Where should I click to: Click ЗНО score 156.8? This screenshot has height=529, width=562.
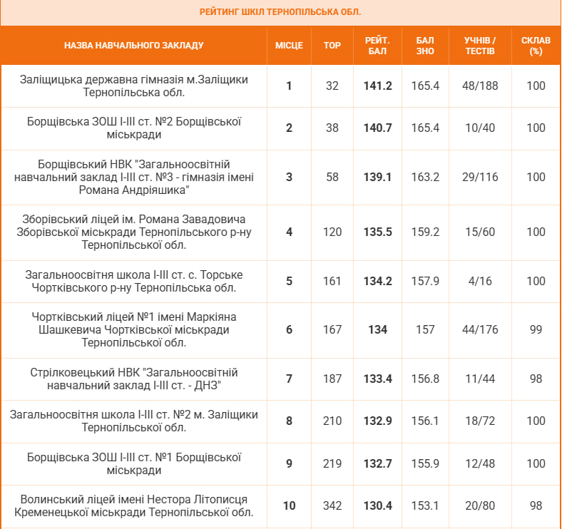coord(425,379)
